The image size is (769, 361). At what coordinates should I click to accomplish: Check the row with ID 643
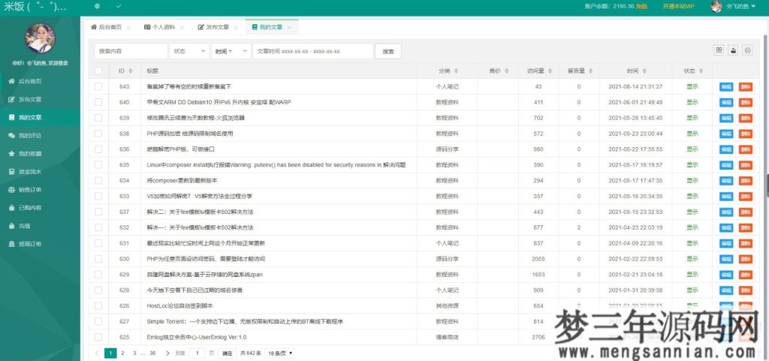(x=98, y=87)
